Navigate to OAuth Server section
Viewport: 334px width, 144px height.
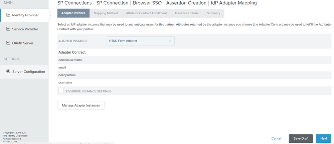click(x=23, y=43)
